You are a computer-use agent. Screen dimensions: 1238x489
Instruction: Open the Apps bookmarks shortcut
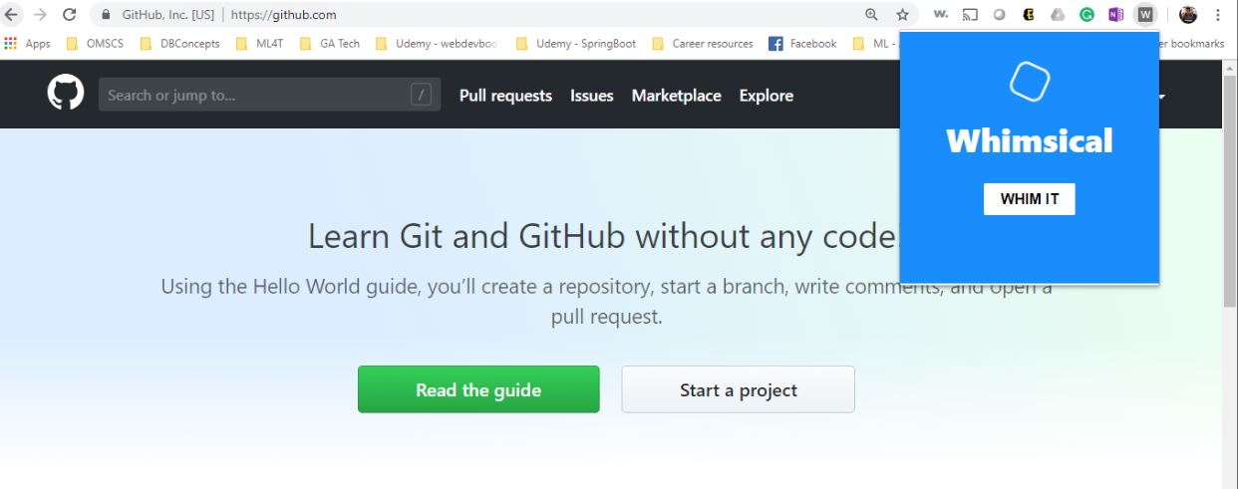coord(28,44)
